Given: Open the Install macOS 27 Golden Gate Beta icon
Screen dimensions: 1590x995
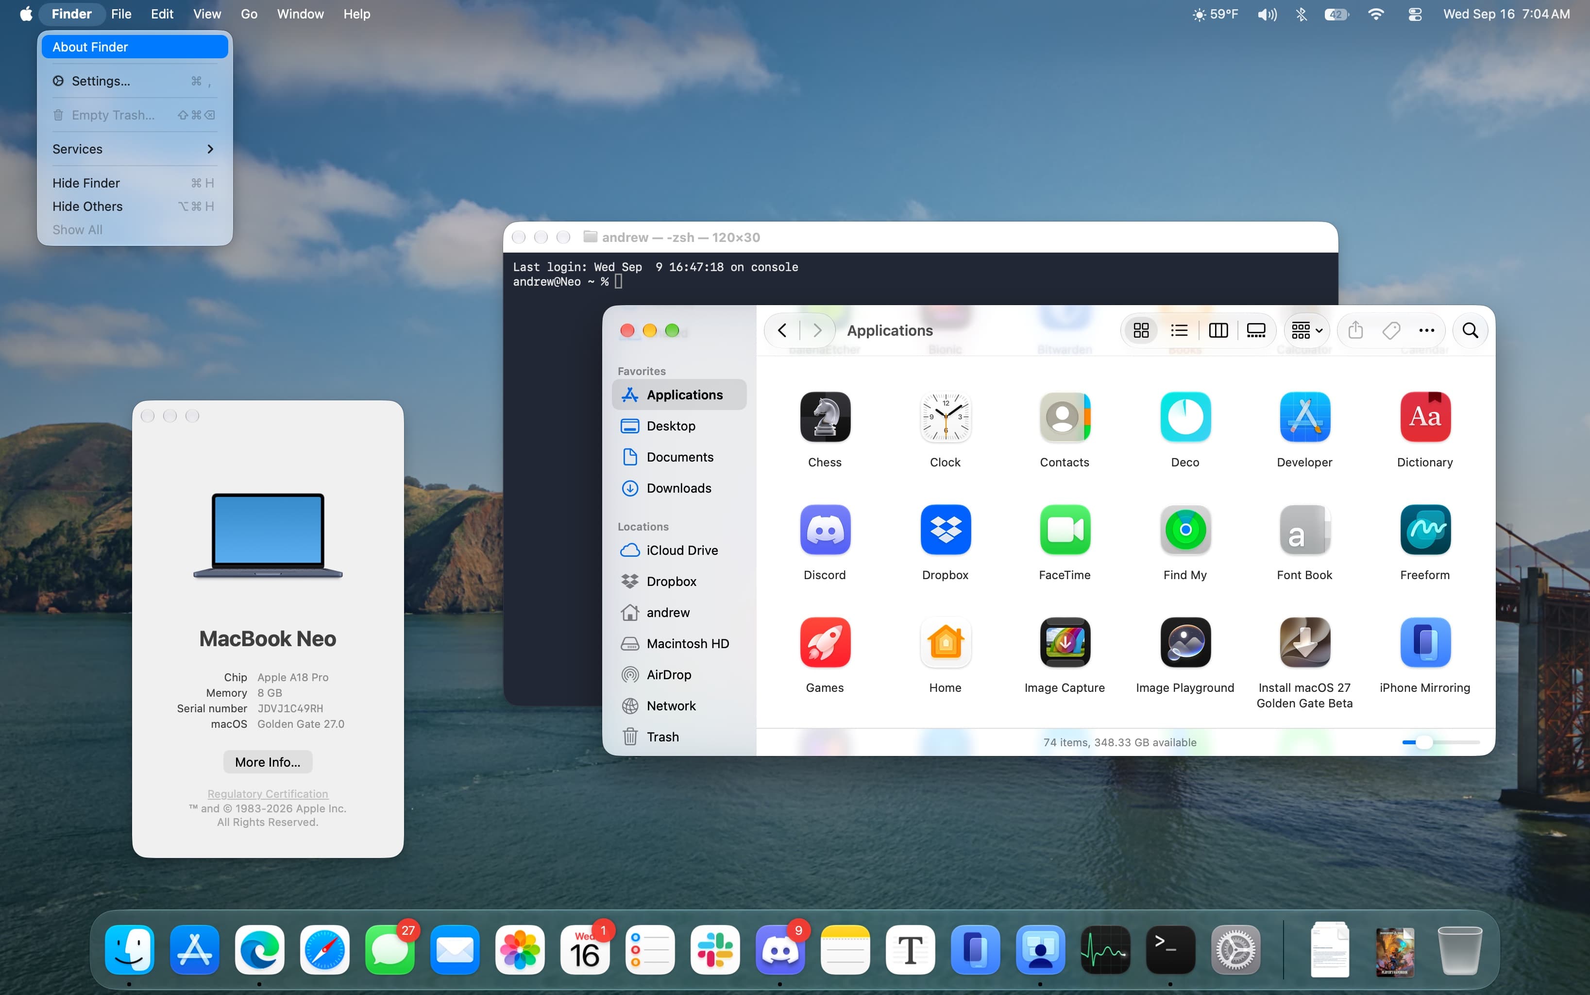Looking at the screenshot, I should click(1305, 642).
